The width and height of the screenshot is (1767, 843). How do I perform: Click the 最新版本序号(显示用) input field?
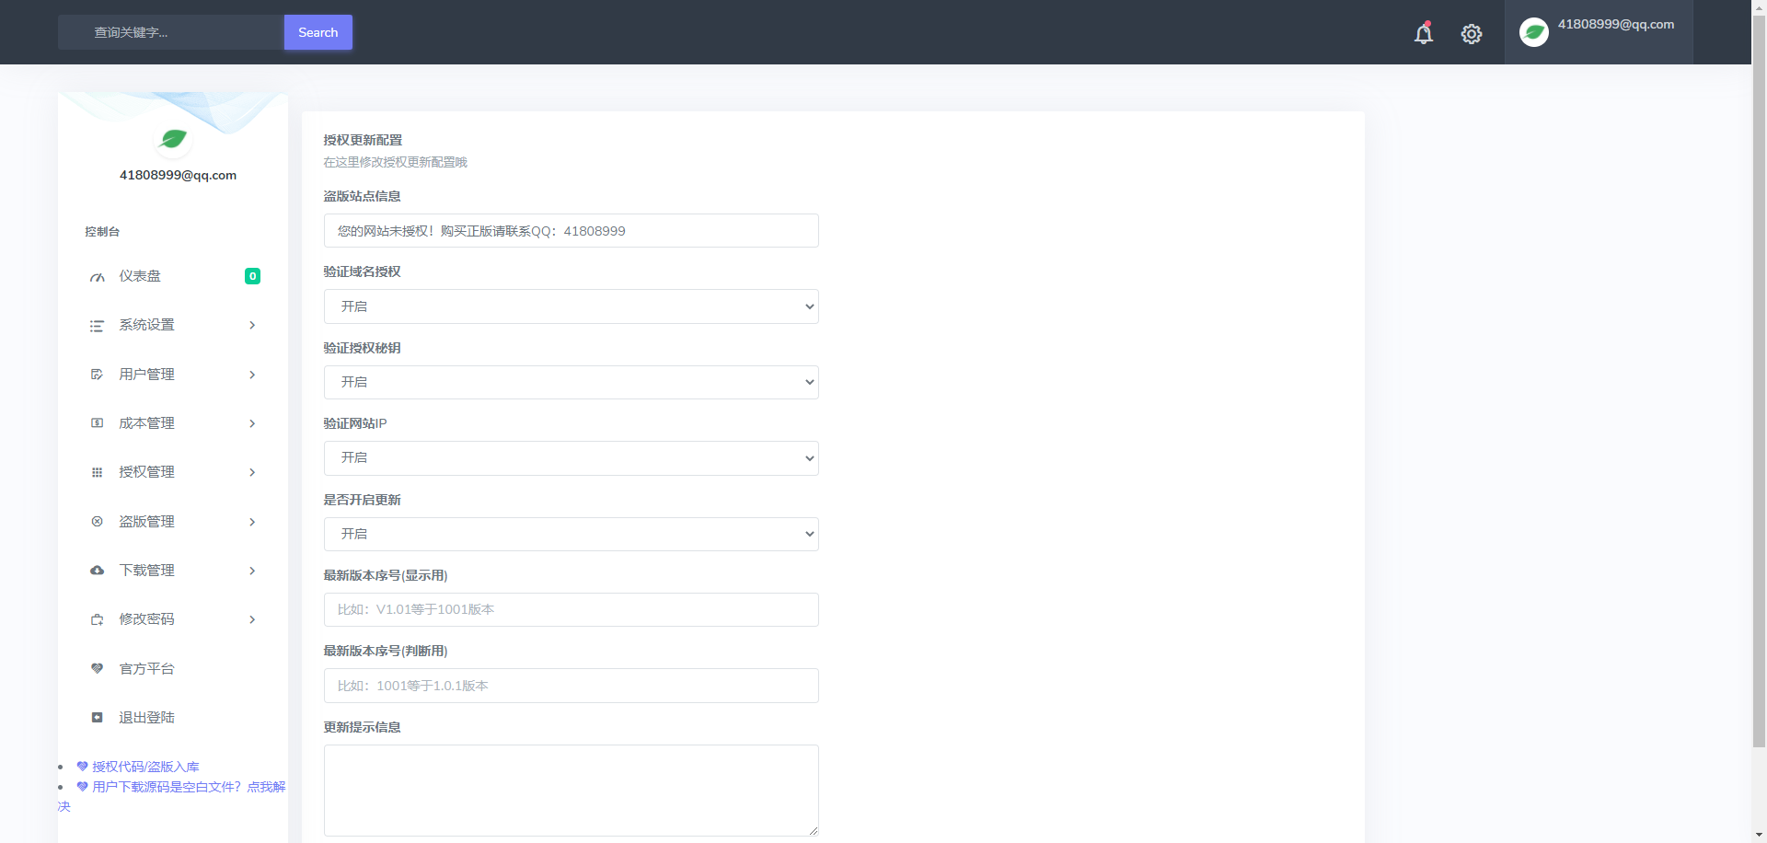tap(571, 609)
